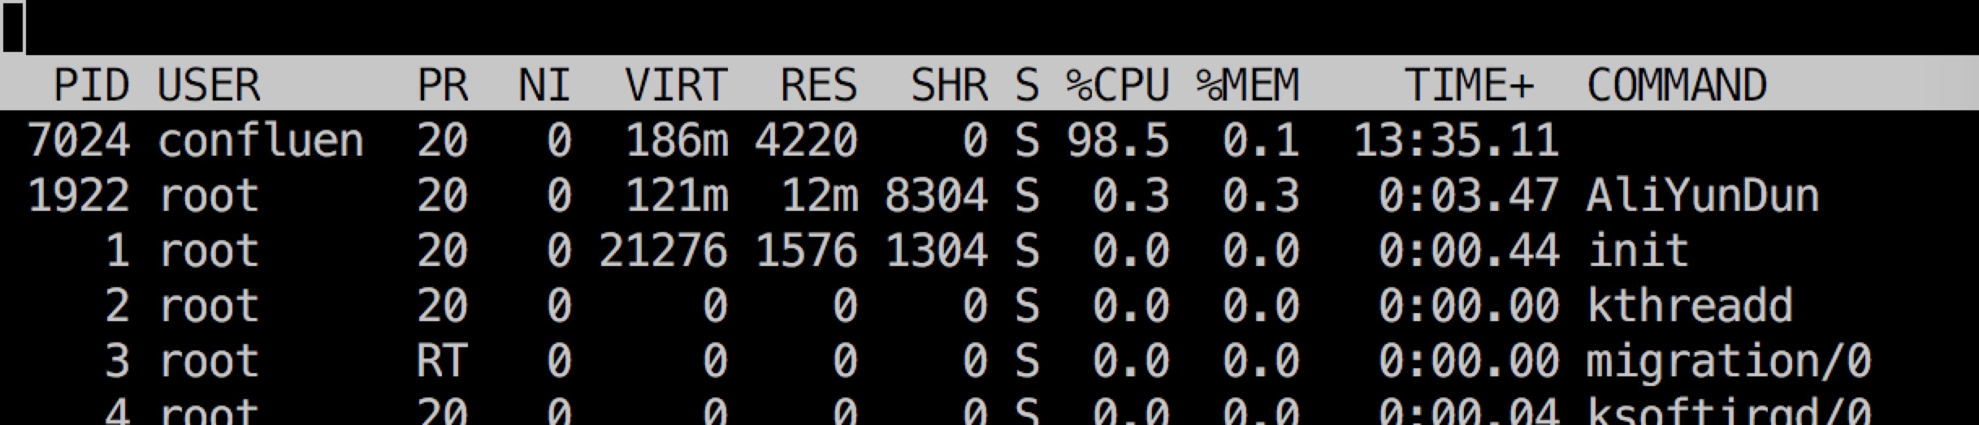The image size is (1979, 425).
Task: Click the kthreadd command name
Action: click(1690, 306)
